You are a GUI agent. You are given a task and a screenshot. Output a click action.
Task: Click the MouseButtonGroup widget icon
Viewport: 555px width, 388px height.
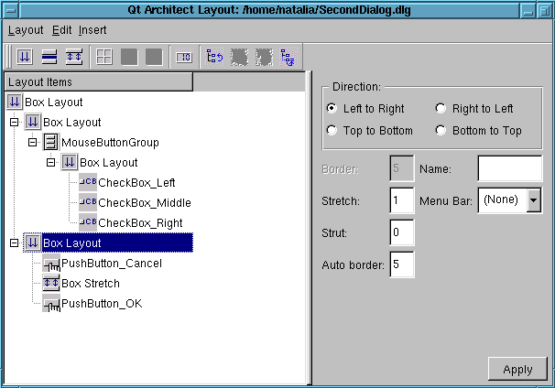(x=51, y=142)
